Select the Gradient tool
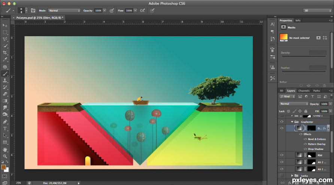The image size is (334, 185). pos(5,101)
